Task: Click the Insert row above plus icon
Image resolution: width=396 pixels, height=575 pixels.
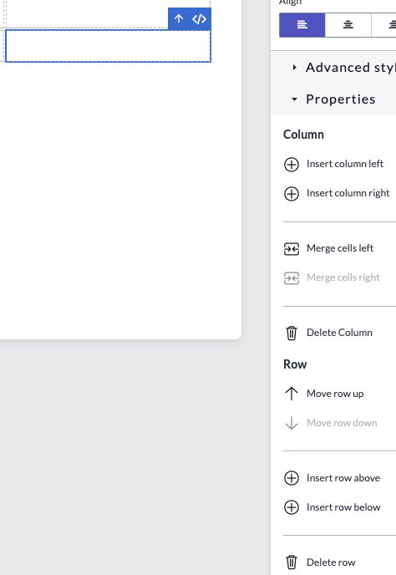Action: 292,478
